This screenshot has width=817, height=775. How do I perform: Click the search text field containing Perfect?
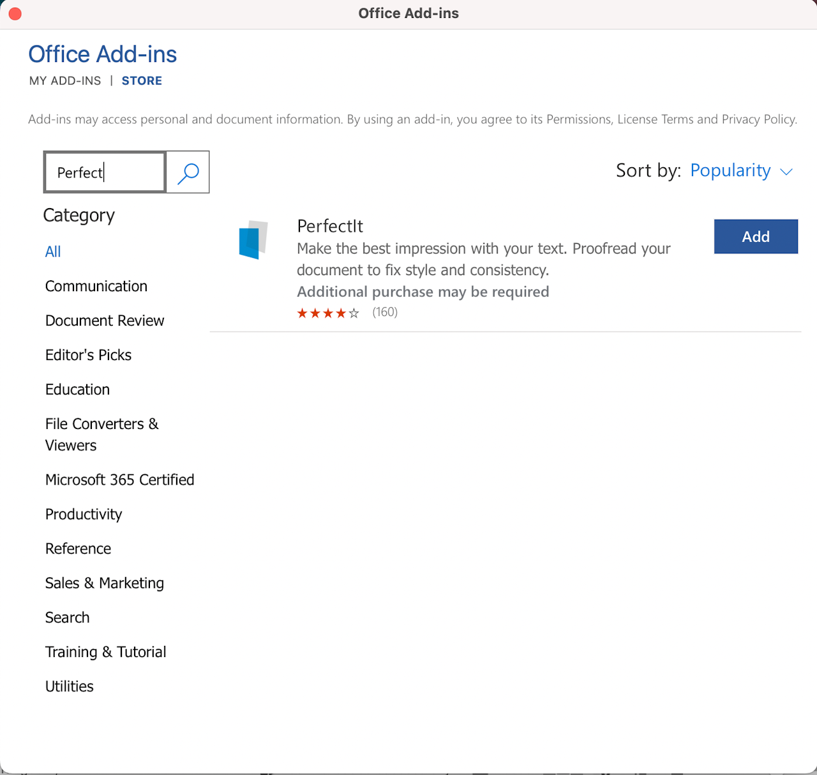coord(105,172)
